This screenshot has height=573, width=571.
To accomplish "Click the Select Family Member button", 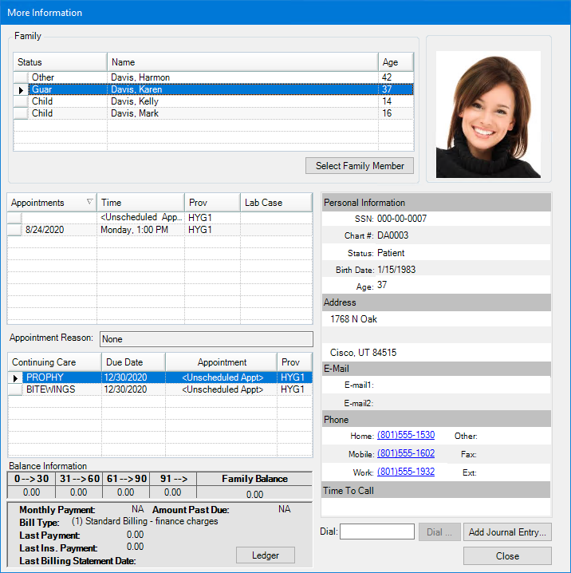I will 360,166.
